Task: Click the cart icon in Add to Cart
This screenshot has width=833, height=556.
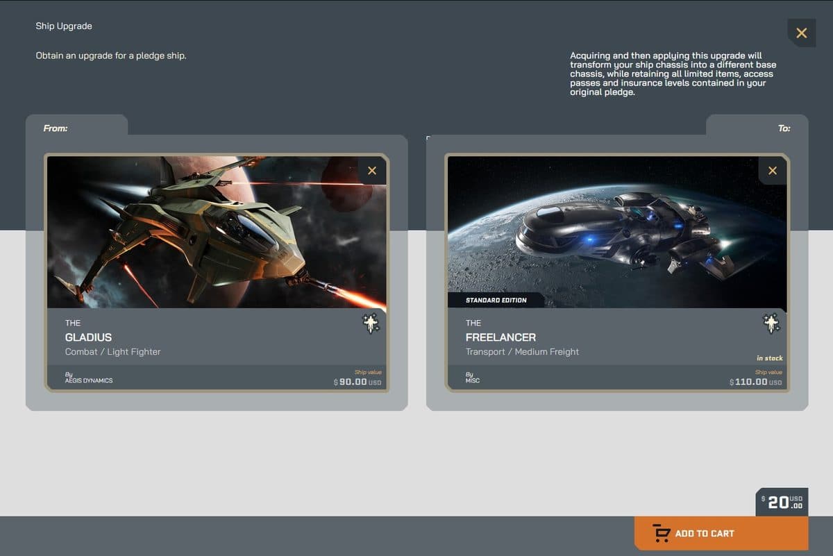Action: coord(662,533)
